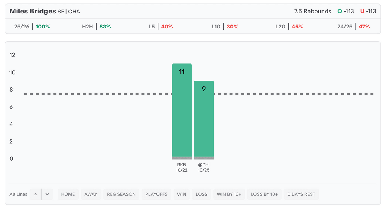Screen dimensions: 385x210
Task: Toggle the AWAY games filter
Action: coord(91,194)
